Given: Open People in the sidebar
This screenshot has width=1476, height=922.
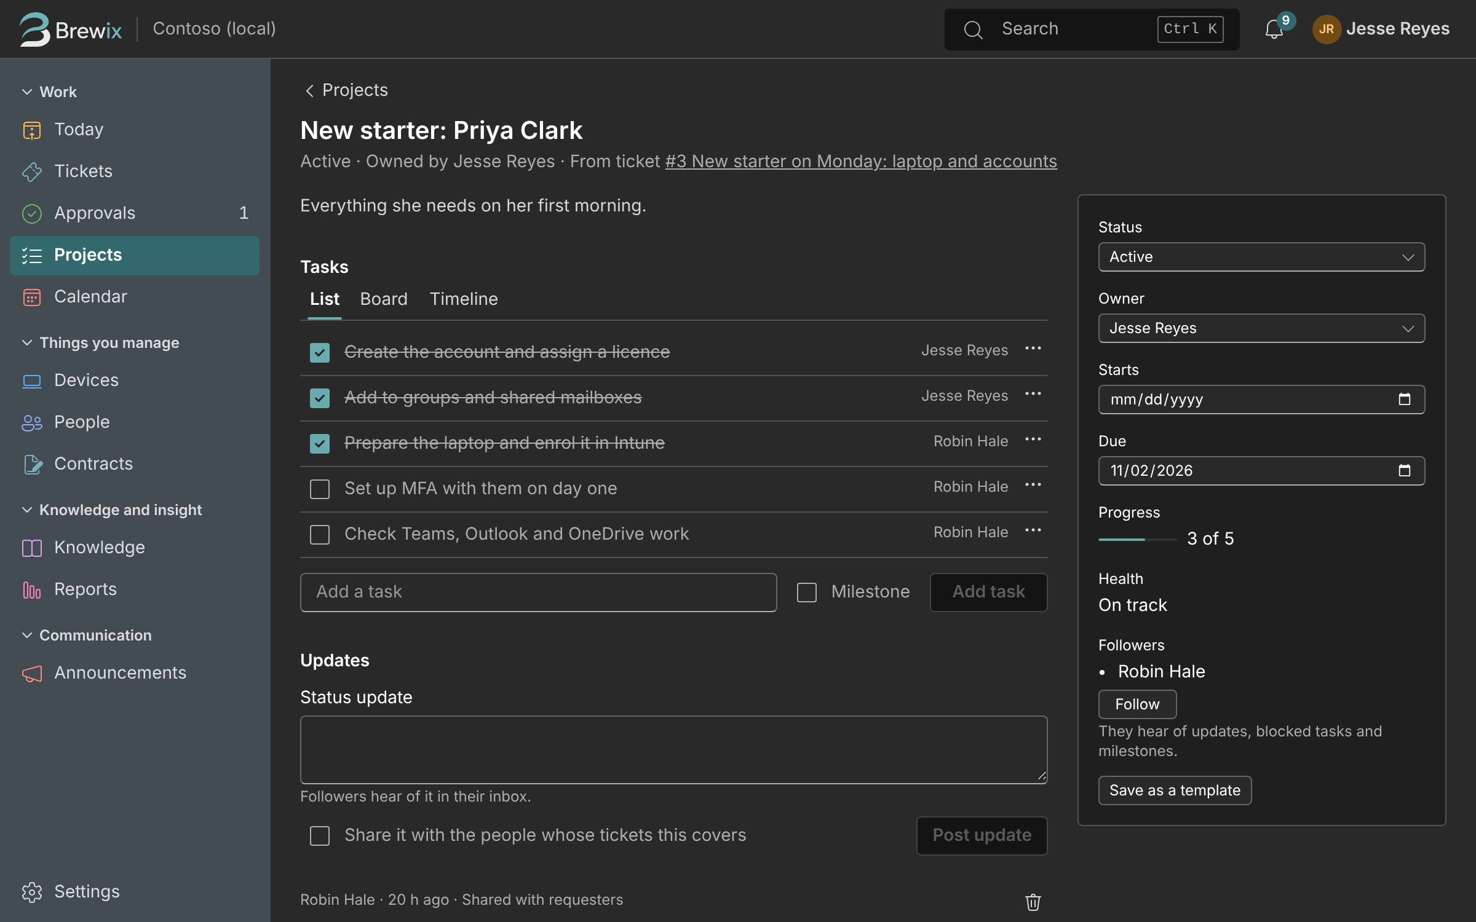Looking at the screenshot, I should coord(135,422).
